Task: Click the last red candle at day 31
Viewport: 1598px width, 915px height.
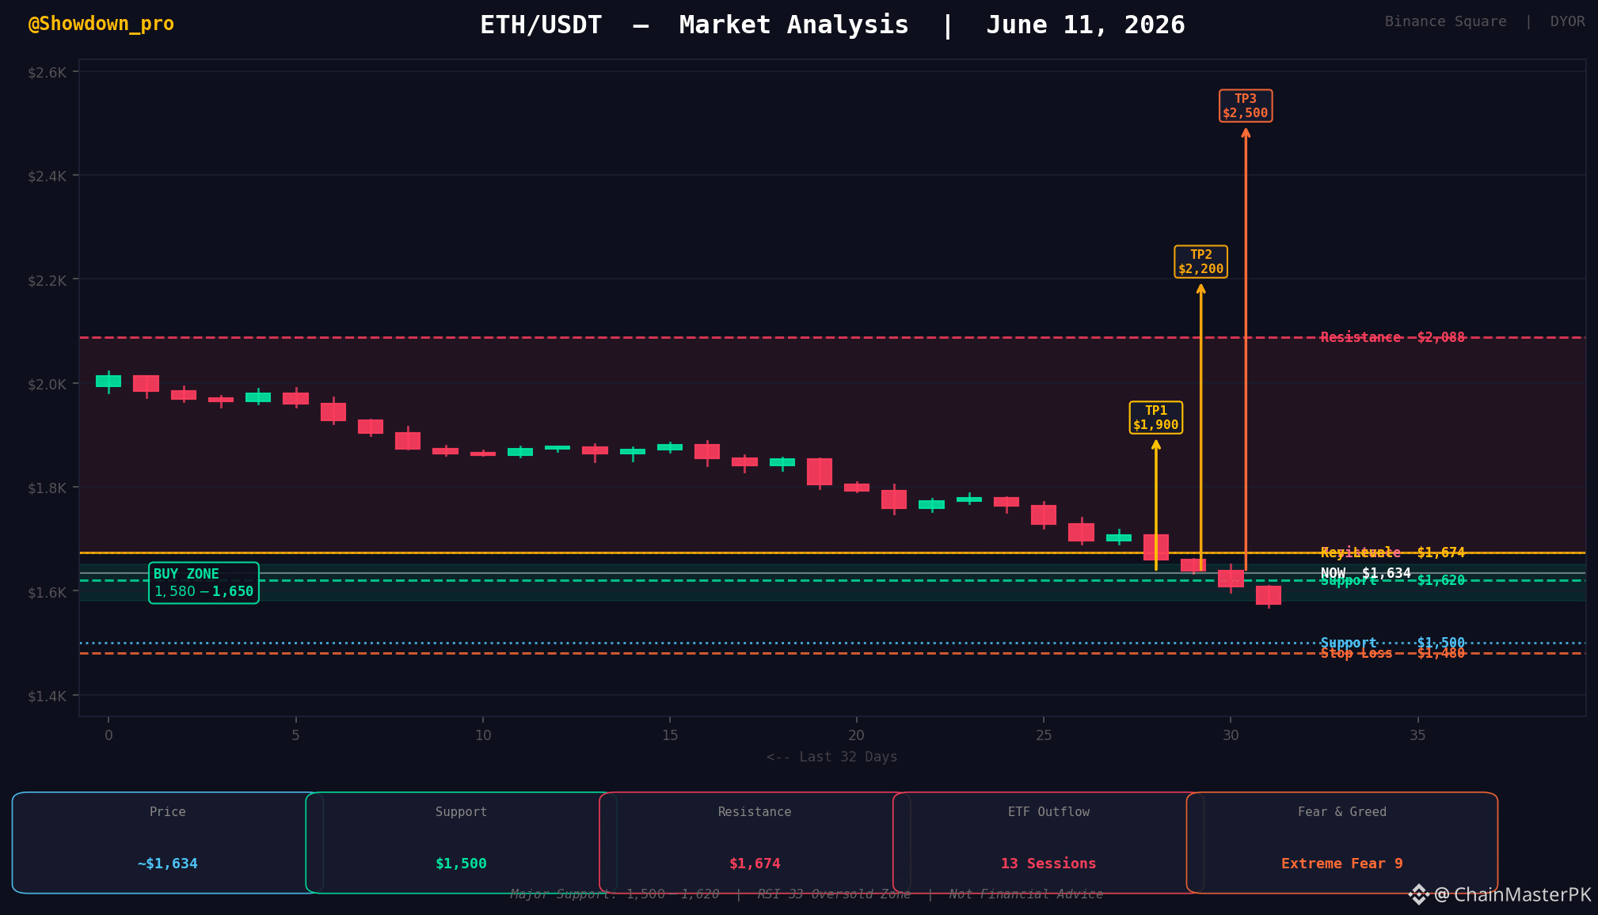Action: [x=1268, y=595]
